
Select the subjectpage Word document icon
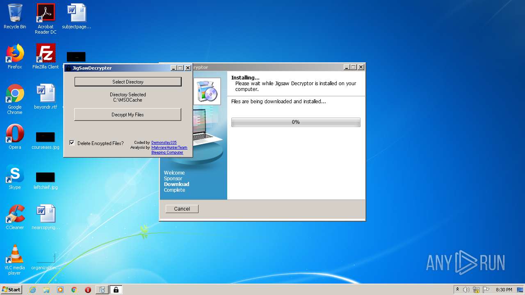tap(77, 16)
